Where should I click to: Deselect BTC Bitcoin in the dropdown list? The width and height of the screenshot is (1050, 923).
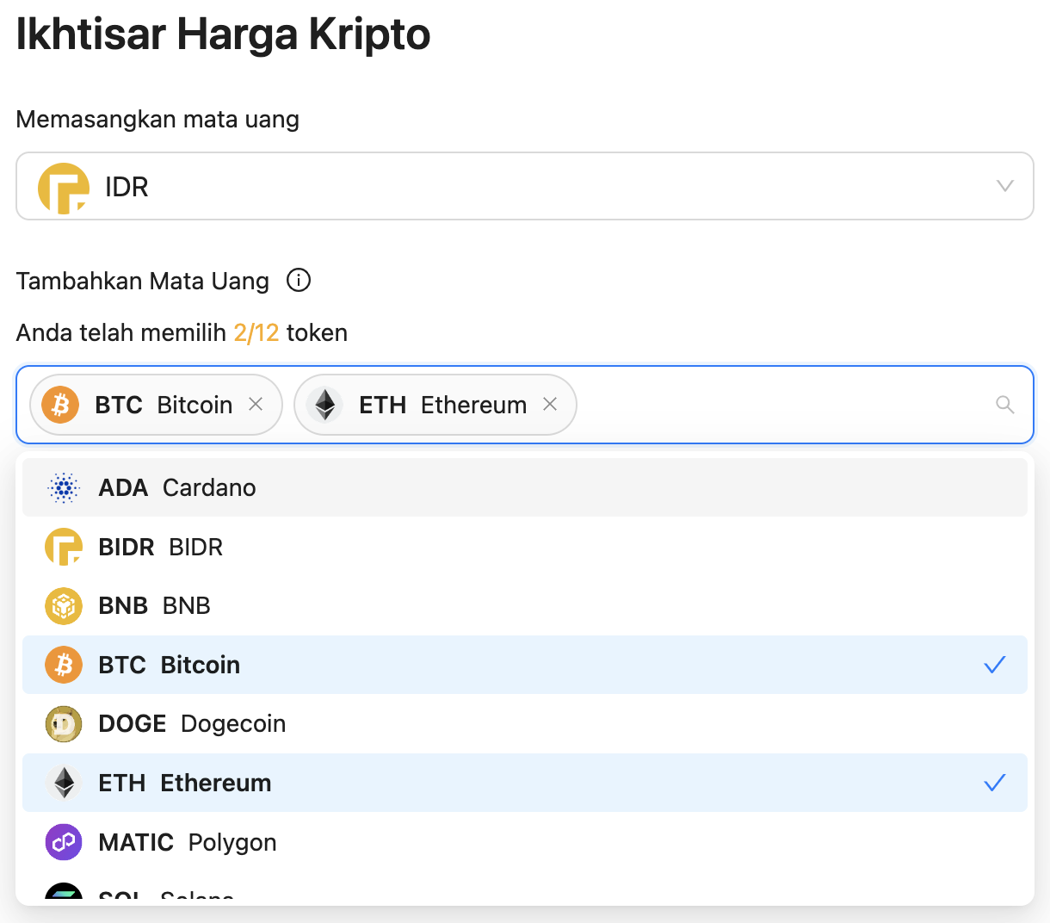(x=525, y=665)
